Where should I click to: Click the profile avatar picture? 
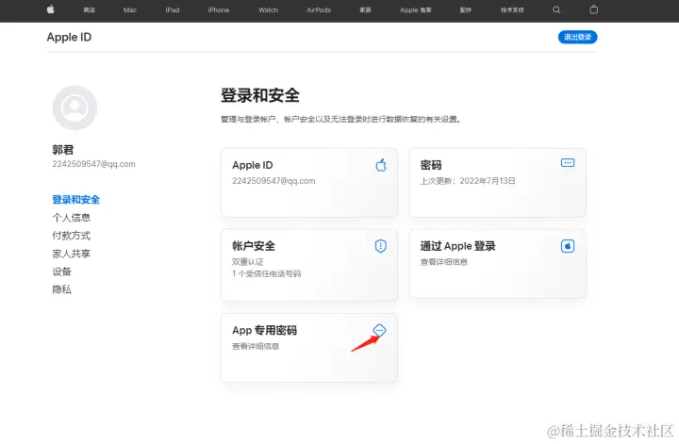click(x=75, y=107)
